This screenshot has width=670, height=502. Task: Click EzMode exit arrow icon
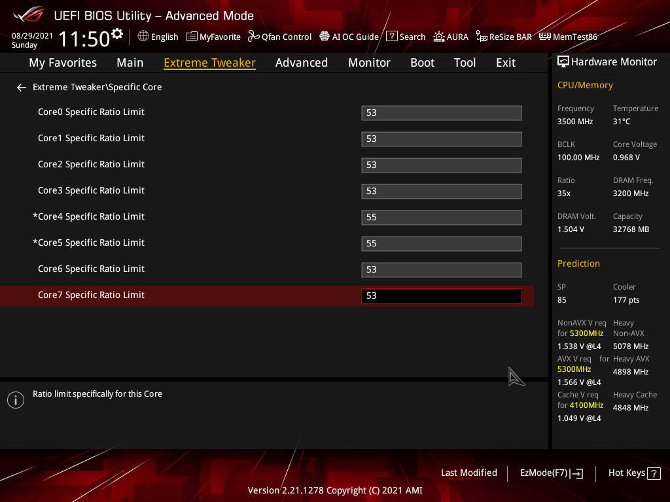click(576, 473)
